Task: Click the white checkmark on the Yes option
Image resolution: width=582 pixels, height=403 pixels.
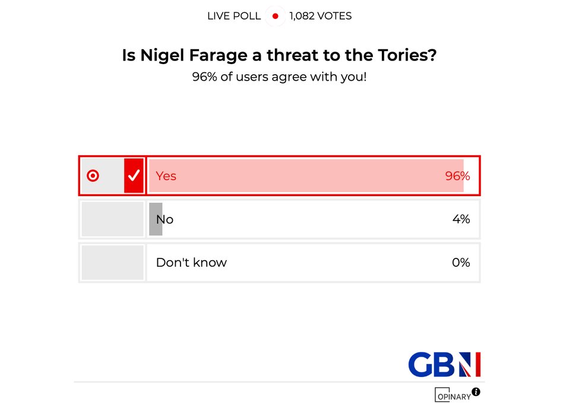Action: [134, 175]
